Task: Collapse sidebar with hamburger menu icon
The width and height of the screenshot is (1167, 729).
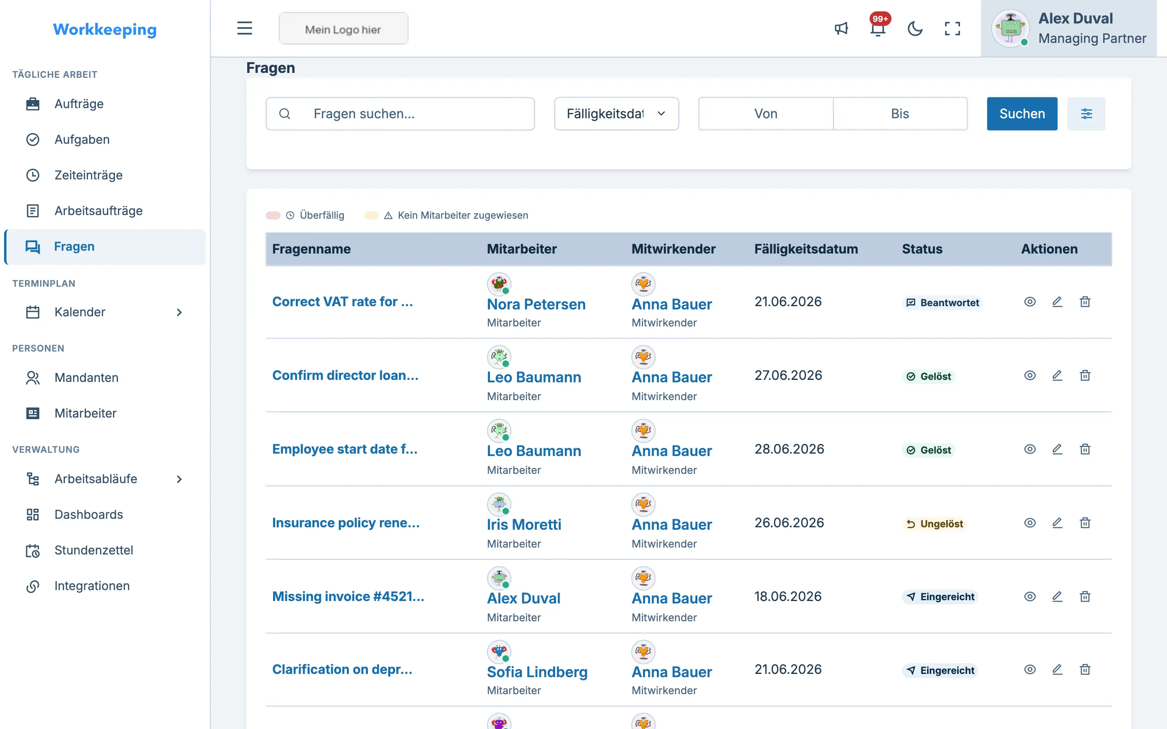Action: [x=244, y=28]
